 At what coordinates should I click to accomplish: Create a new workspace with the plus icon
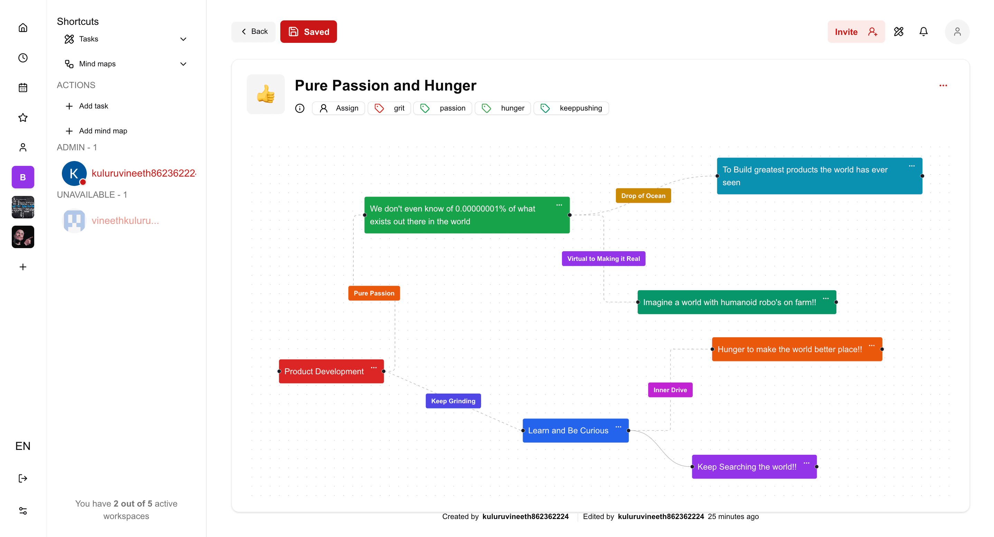pos(23,266)
